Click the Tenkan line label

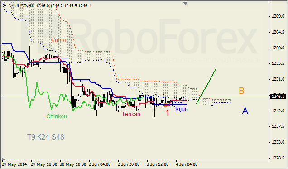tap(131, 114)
